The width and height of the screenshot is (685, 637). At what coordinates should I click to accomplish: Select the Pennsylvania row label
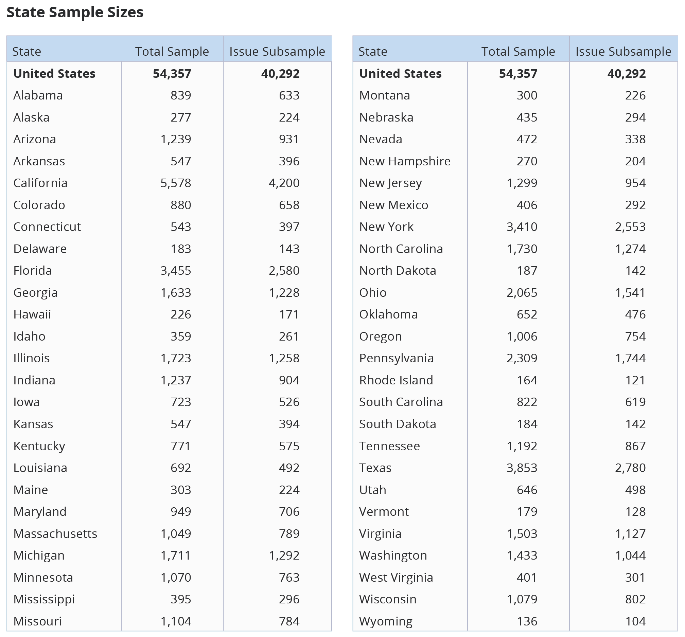pos(396,359)
